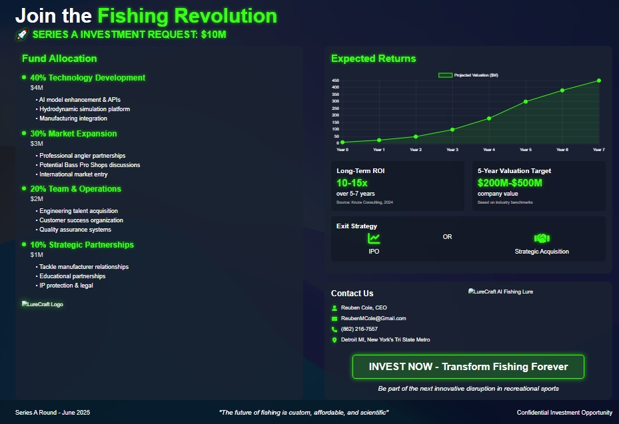Click the 'Be part of the next innovative disruption' tagline
619x424 pixels.
click(468, 389)
